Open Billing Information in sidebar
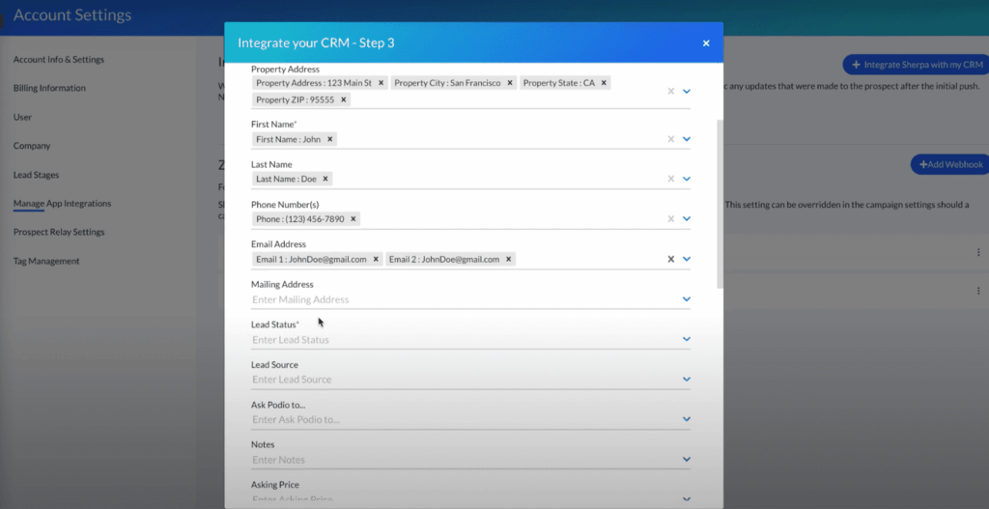Screen dimensions: 989x509 coord(49,88)
